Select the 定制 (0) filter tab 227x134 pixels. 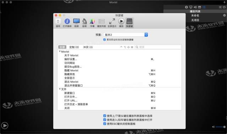coord(74,47)
